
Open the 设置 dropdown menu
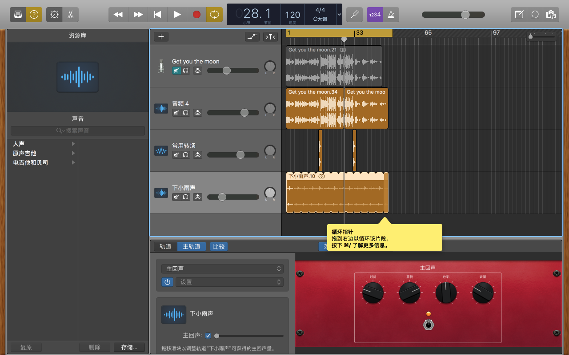coord(229,282)
